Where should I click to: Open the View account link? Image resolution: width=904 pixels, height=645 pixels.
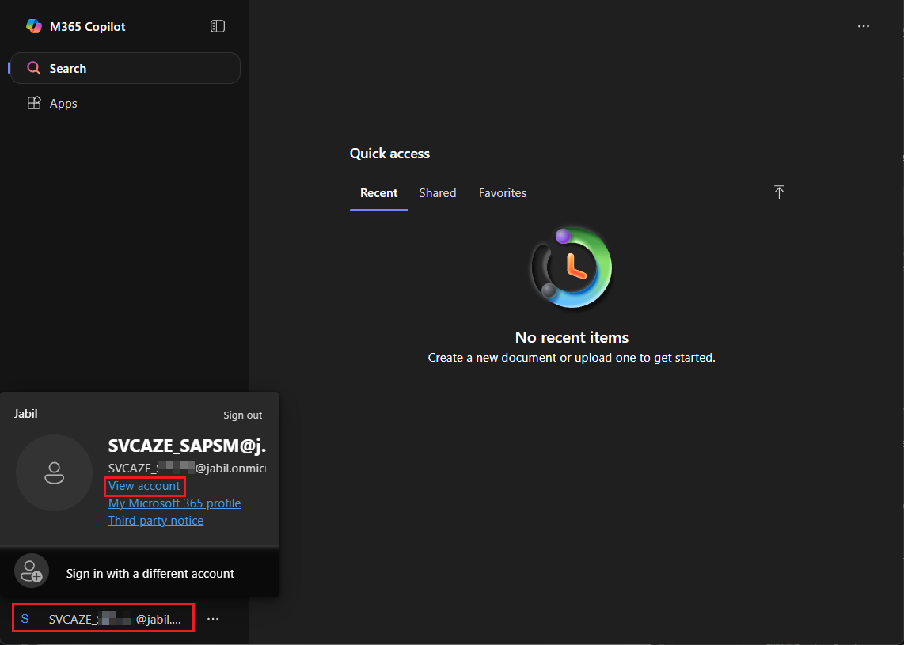[x=144, y=486]
